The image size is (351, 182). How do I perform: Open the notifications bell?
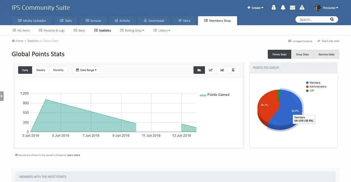tap(283, 8)
